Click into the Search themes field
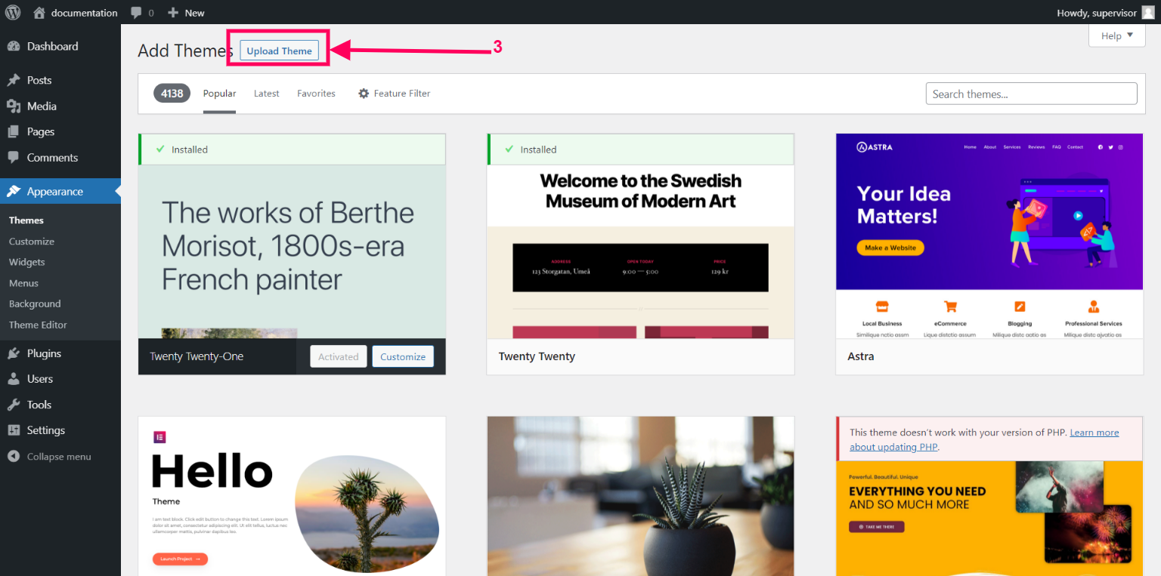1161x576 pixels. pyautogui.click(x=1031, y=94)
